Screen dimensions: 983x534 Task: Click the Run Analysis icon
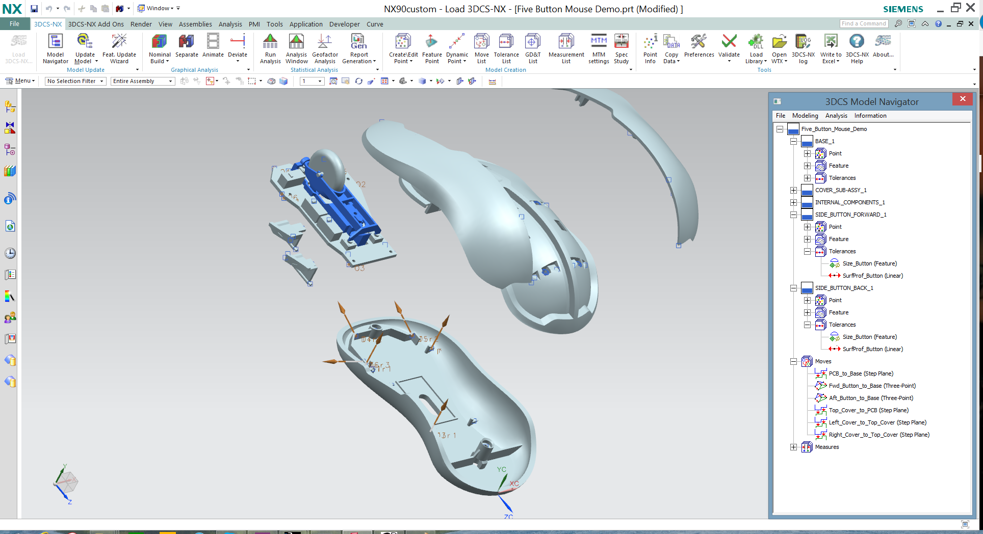pyautogui.click(x=270, y=48)
